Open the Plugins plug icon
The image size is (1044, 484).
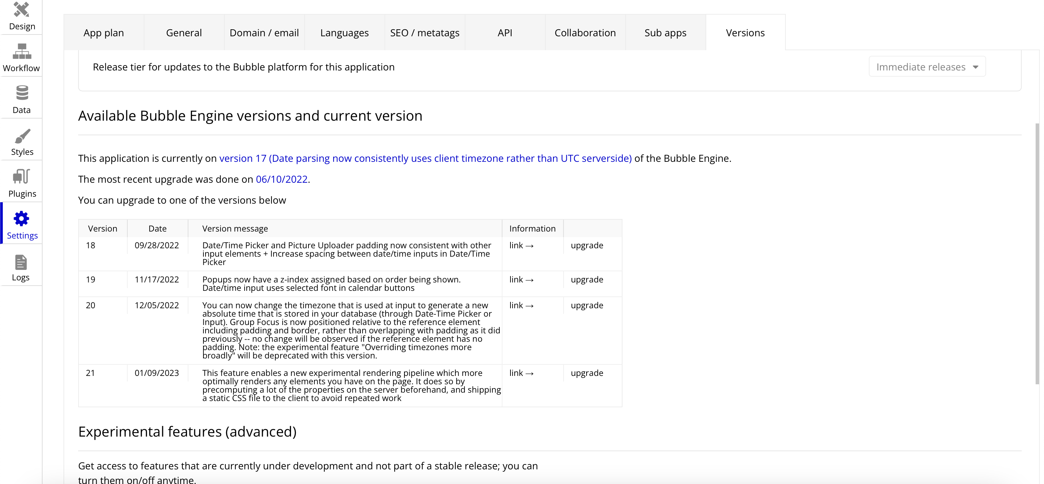(22, 177)
